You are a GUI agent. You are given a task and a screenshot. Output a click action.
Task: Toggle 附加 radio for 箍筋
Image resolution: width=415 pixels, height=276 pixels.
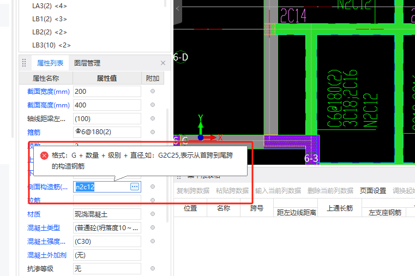click(153, 132)
